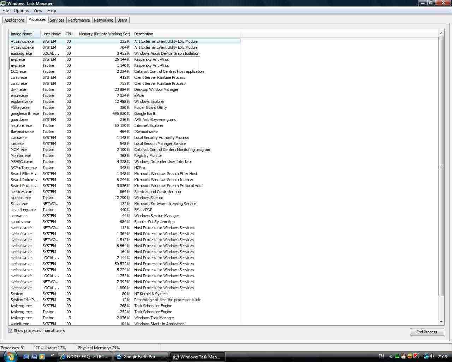452x362 pixels.
Task: Click the End Process button
Action: [427, 332]
